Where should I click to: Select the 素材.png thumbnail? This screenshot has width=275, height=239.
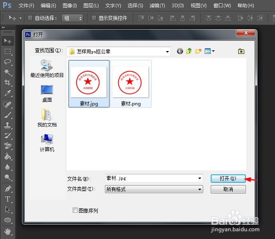131,84
